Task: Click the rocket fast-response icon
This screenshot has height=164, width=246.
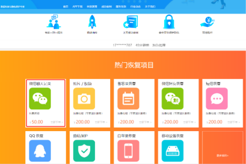Action: (x=92, y=22)
